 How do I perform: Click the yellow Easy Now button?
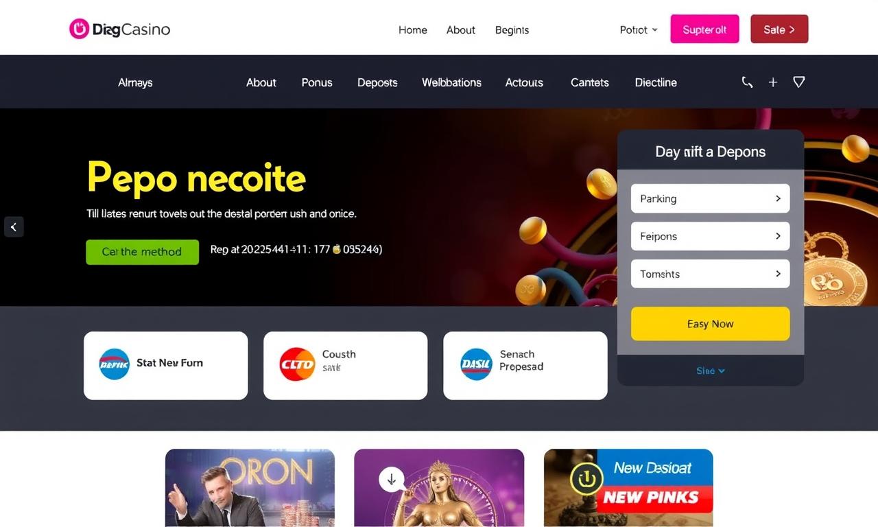pyautogui.click(x=710, y=324)
